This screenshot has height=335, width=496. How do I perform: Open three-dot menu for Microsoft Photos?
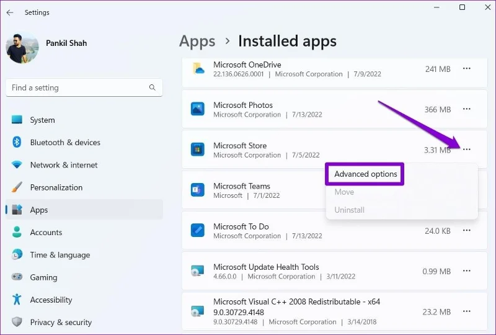pos(467,109)
